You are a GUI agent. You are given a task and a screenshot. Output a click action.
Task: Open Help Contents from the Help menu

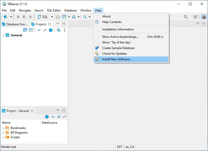(131, 22)
